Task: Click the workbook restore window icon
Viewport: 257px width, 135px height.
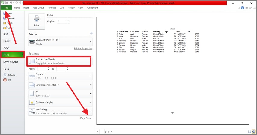Action: [250, 8]
